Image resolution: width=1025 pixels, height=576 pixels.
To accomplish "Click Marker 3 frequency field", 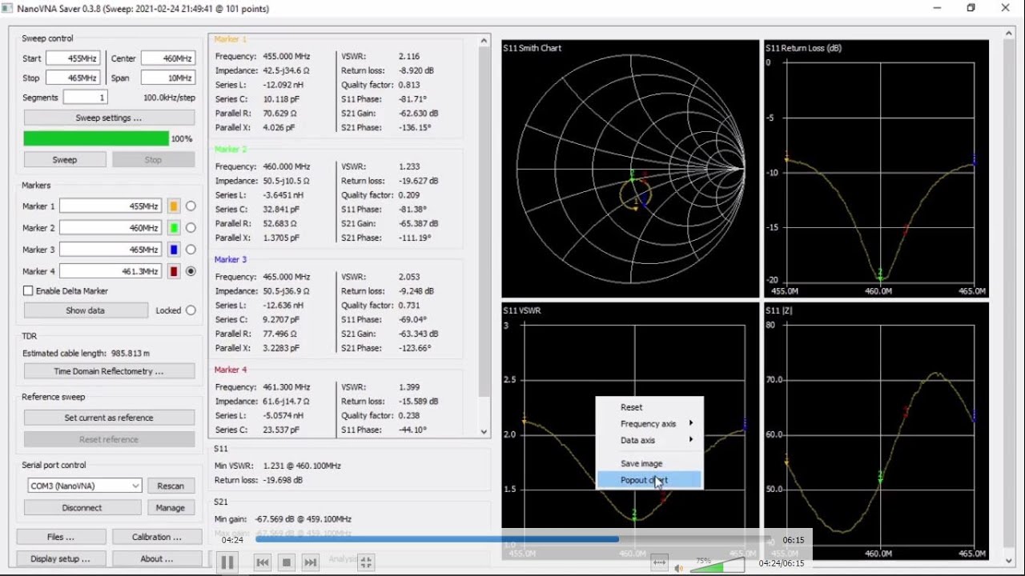I will [111, 250].
